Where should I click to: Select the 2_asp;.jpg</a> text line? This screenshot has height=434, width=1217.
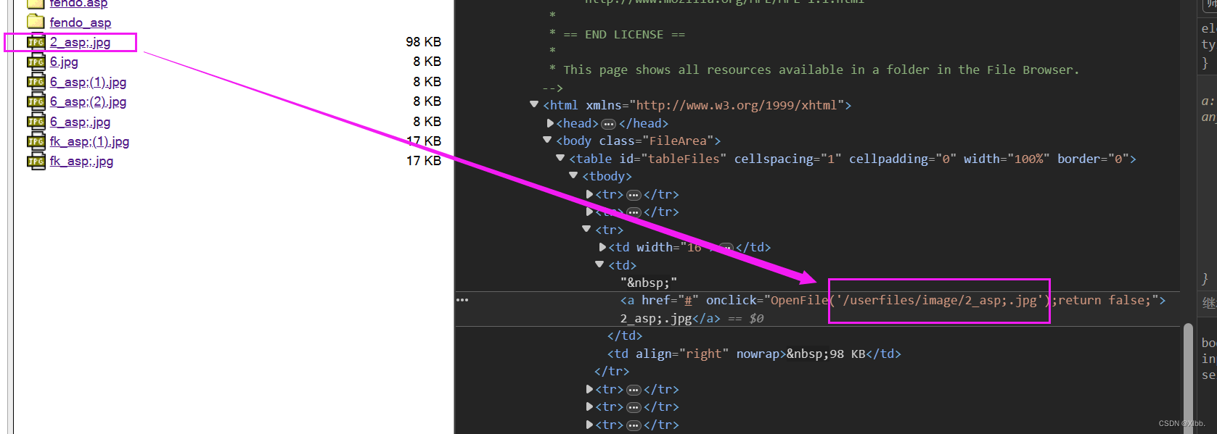click(x=670, y=318)
